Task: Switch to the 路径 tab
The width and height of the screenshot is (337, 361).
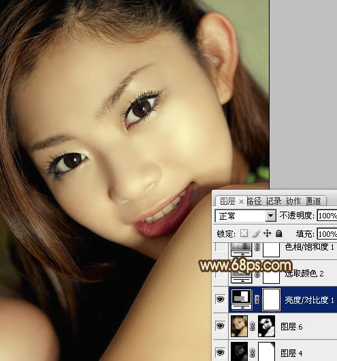Action: click(x=255, y=201)
